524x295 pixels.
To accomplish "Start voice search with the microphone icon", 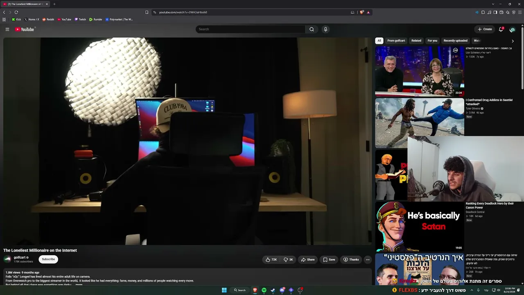I will click(x=325, y=29).
